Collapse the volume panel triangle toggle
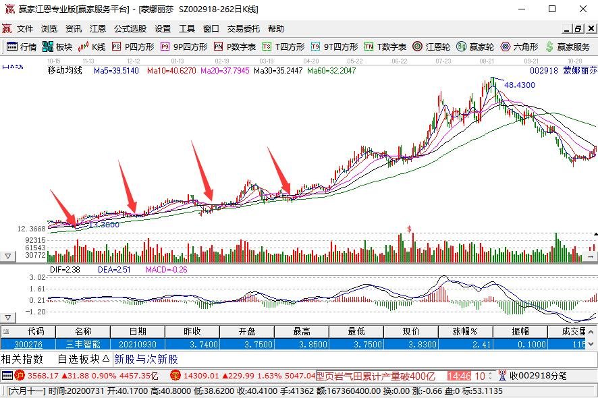Viewport: 598px width, 398px height. coord(7,256)
